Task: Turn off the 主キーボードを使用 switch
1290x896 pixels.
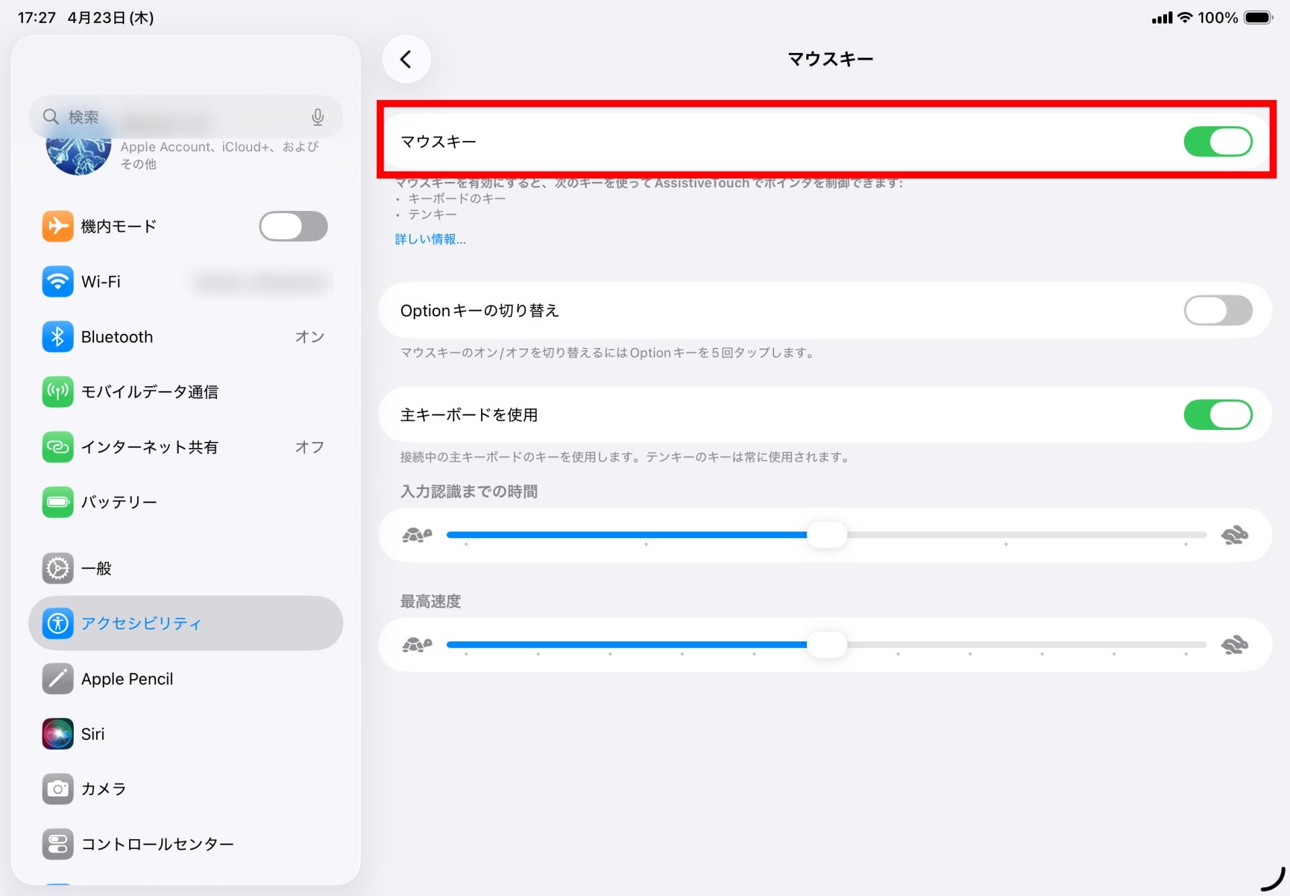Action: coord(1217,414)
